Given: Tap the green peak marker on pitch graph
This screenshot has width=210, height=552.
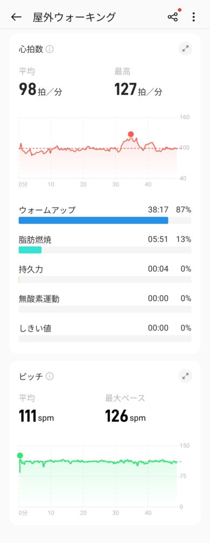Looking at the screenshot, I should (20, 456).
